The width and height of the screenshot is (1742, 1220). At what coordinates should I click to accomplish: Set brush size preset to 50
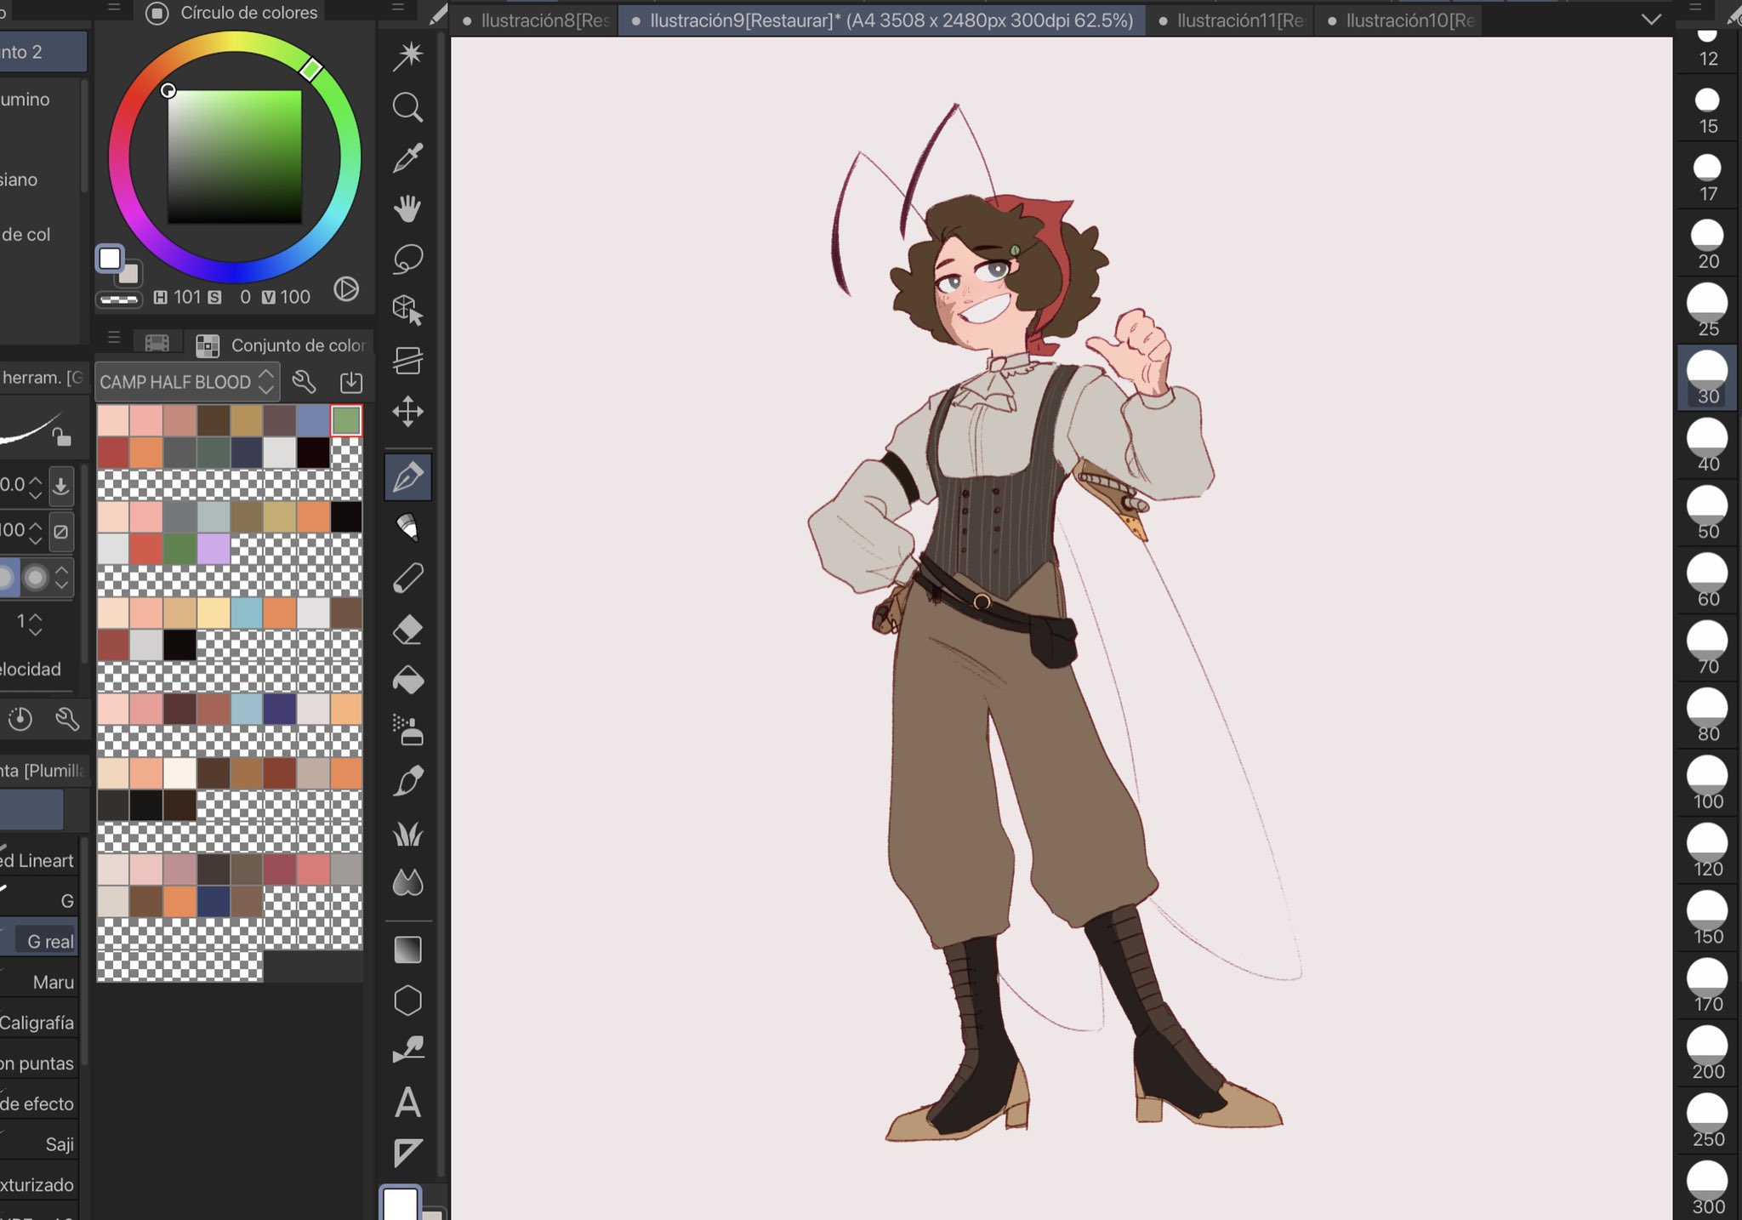1707,513
